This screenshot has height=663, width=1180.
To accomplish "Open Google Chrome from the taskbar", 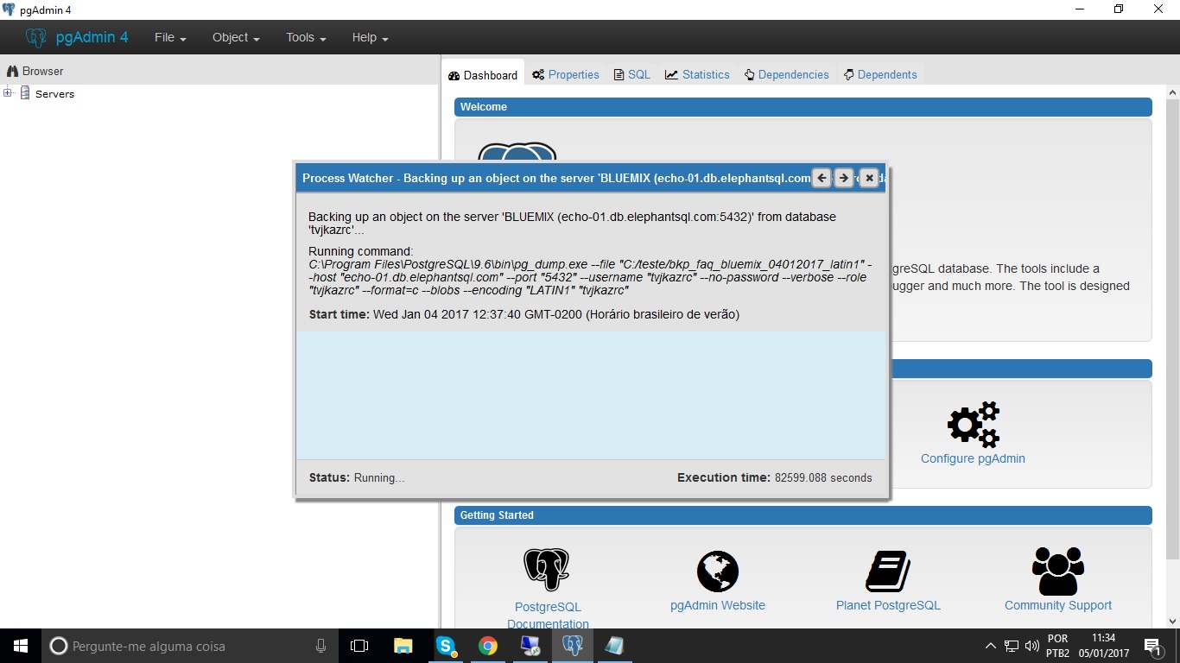I will pos(488,646).
